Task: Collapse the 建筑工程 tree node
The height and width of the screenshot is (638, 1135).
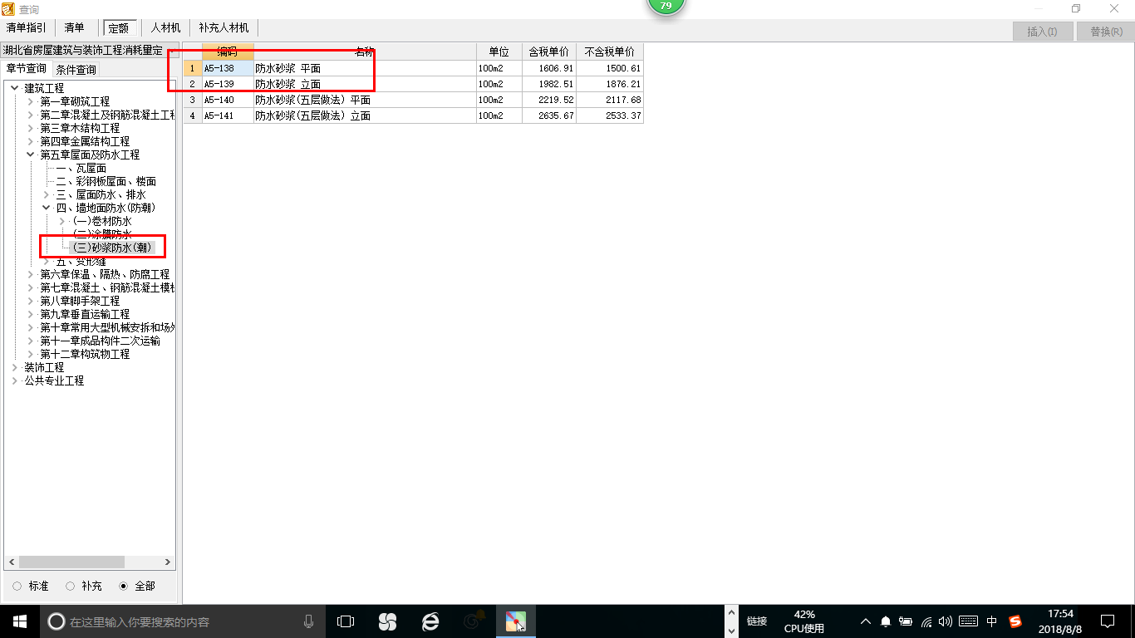Action: point(15,88)
